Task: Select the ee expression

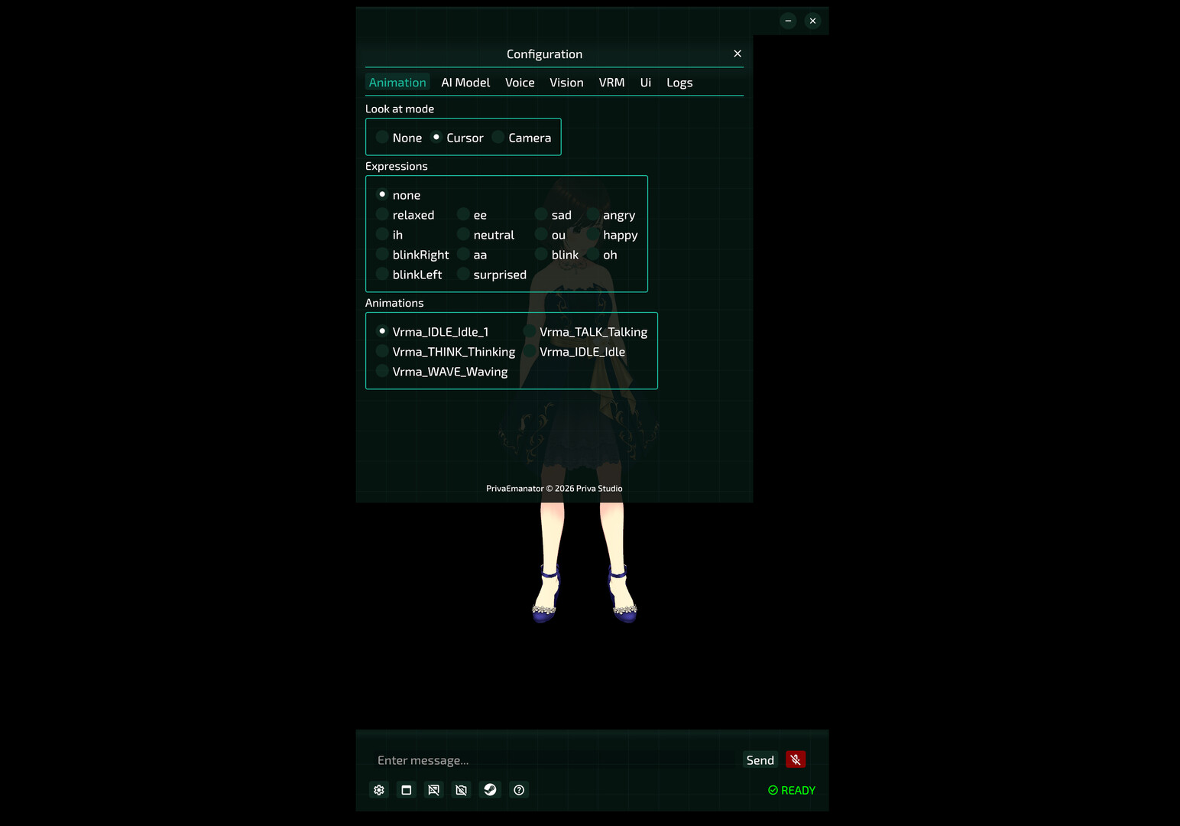Action: tap(472, 215)
